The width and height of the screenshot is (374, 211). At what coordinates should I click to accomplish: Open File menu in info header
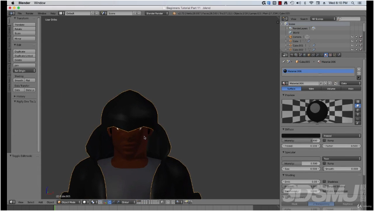20,13
